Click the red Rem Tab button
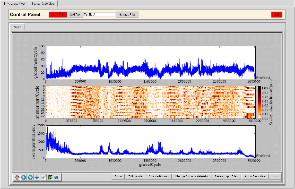 [59, 15]
